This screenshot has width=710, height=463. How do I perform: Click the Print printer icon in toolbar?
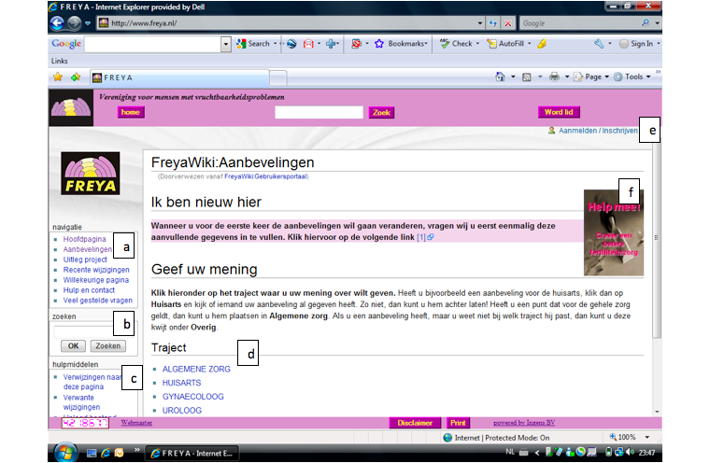[554, 77]
